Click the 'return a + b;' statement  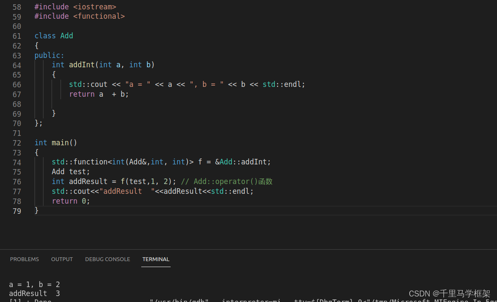(x=99, y=94)
